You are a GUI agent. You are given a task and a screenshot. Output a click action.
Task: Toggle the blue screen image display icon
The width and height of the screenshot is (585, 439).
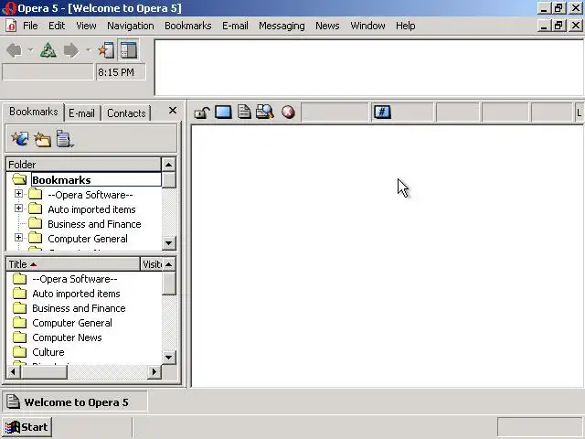[x=223, y=112]
